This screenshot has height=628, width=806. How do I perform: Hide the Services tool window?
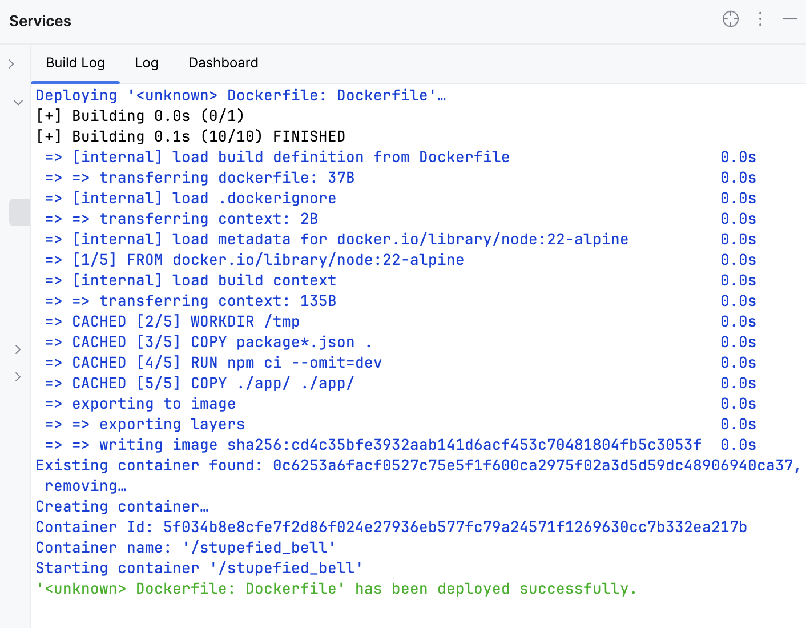789,19
